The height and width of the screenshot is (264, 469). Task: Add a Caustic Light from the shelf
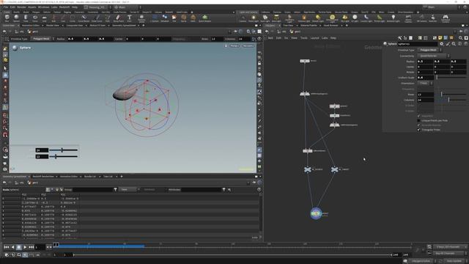tap(366, 18)
